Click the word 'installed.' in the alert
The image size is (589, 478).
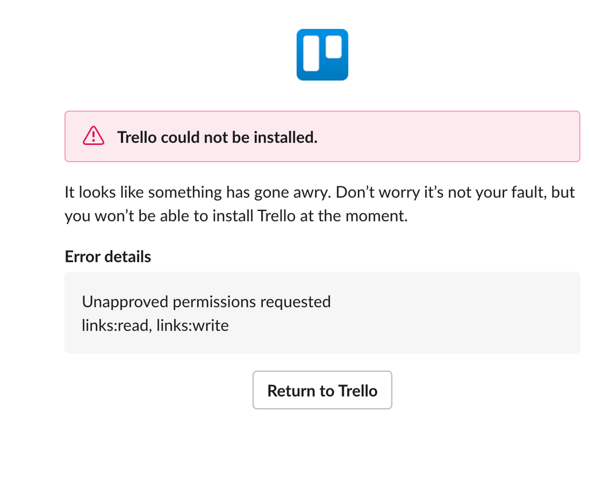point(285,137)
